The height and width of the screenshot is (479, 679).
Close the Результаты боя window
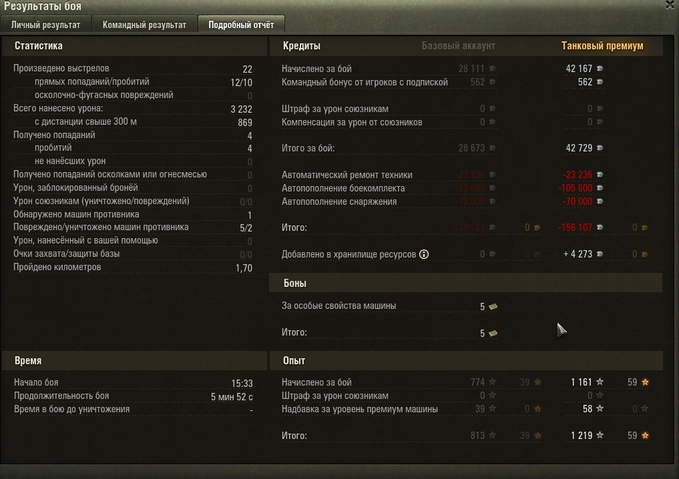click(x=670, y=5)
